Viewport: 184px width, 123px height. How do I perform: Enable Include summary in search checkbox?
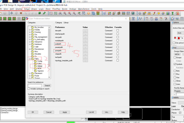[x=29, y=89]
